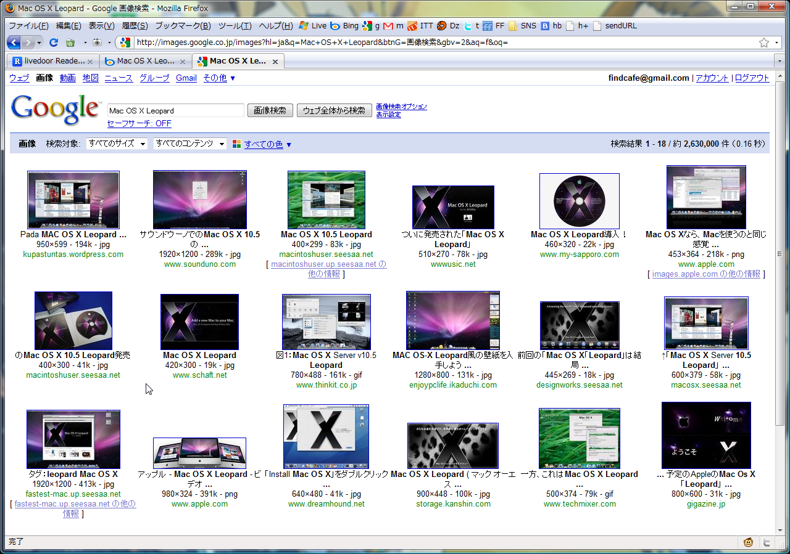Click the forward navigation arrow

point(28,43)
